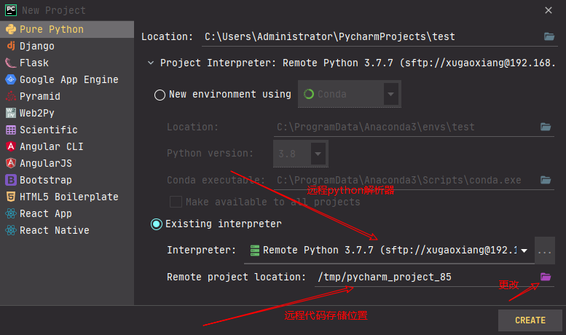The image size is (566, 335).
Task: Browse the Anaconda envs location folder icon
Action: pyautogui.click(x=546, y=127)
